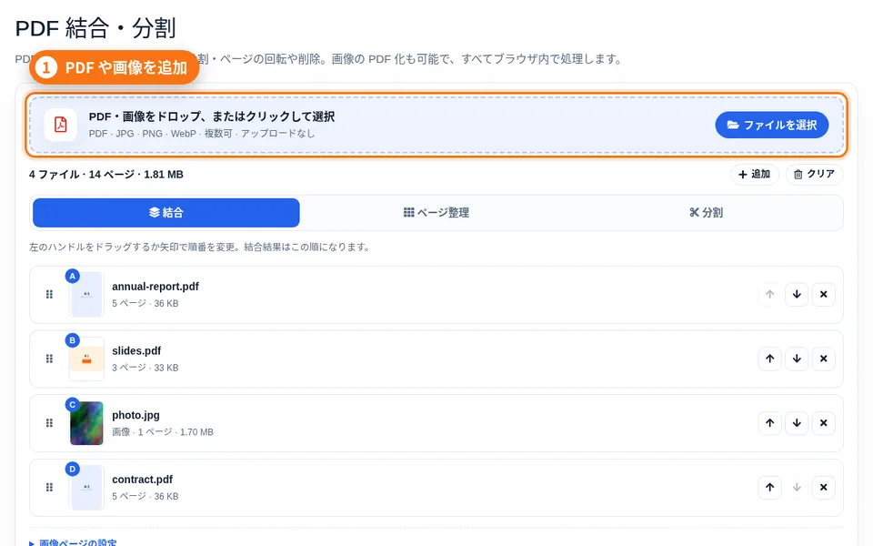
Task: Move slides.pdf down with arrow
Action: 797,359
